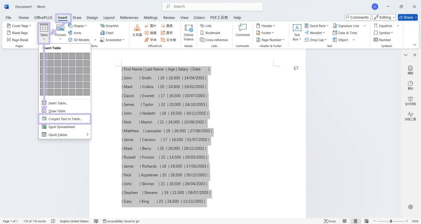
Task: Open the Header dropdown
Action: pos(266,26)
